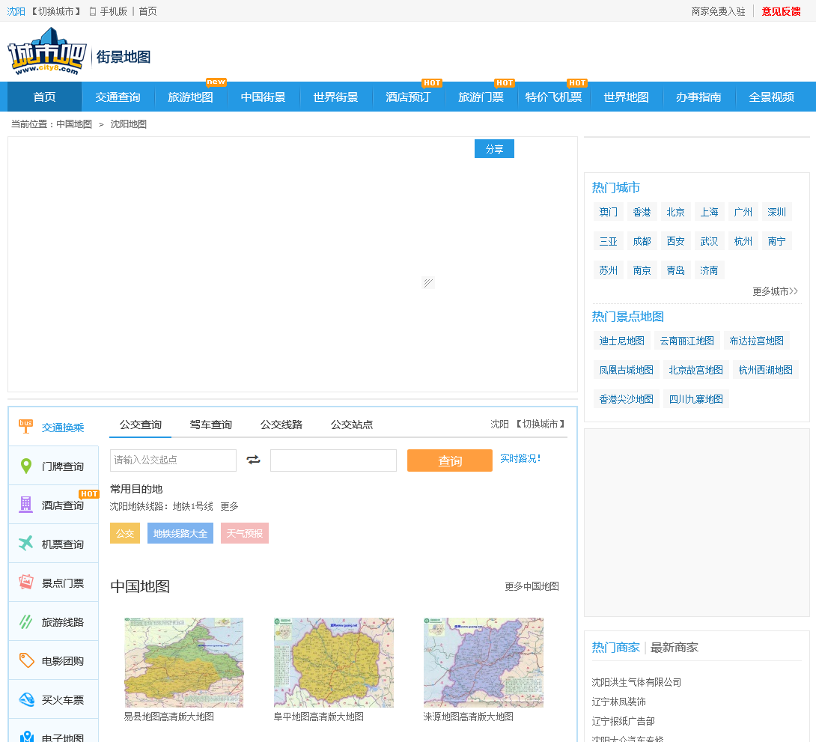Click the bus starting point input field
Screen dimensions: 816x742
(x=173, y=460)
